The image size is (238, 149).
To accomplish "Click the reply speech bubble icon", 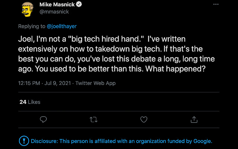I will click(44, 119).
